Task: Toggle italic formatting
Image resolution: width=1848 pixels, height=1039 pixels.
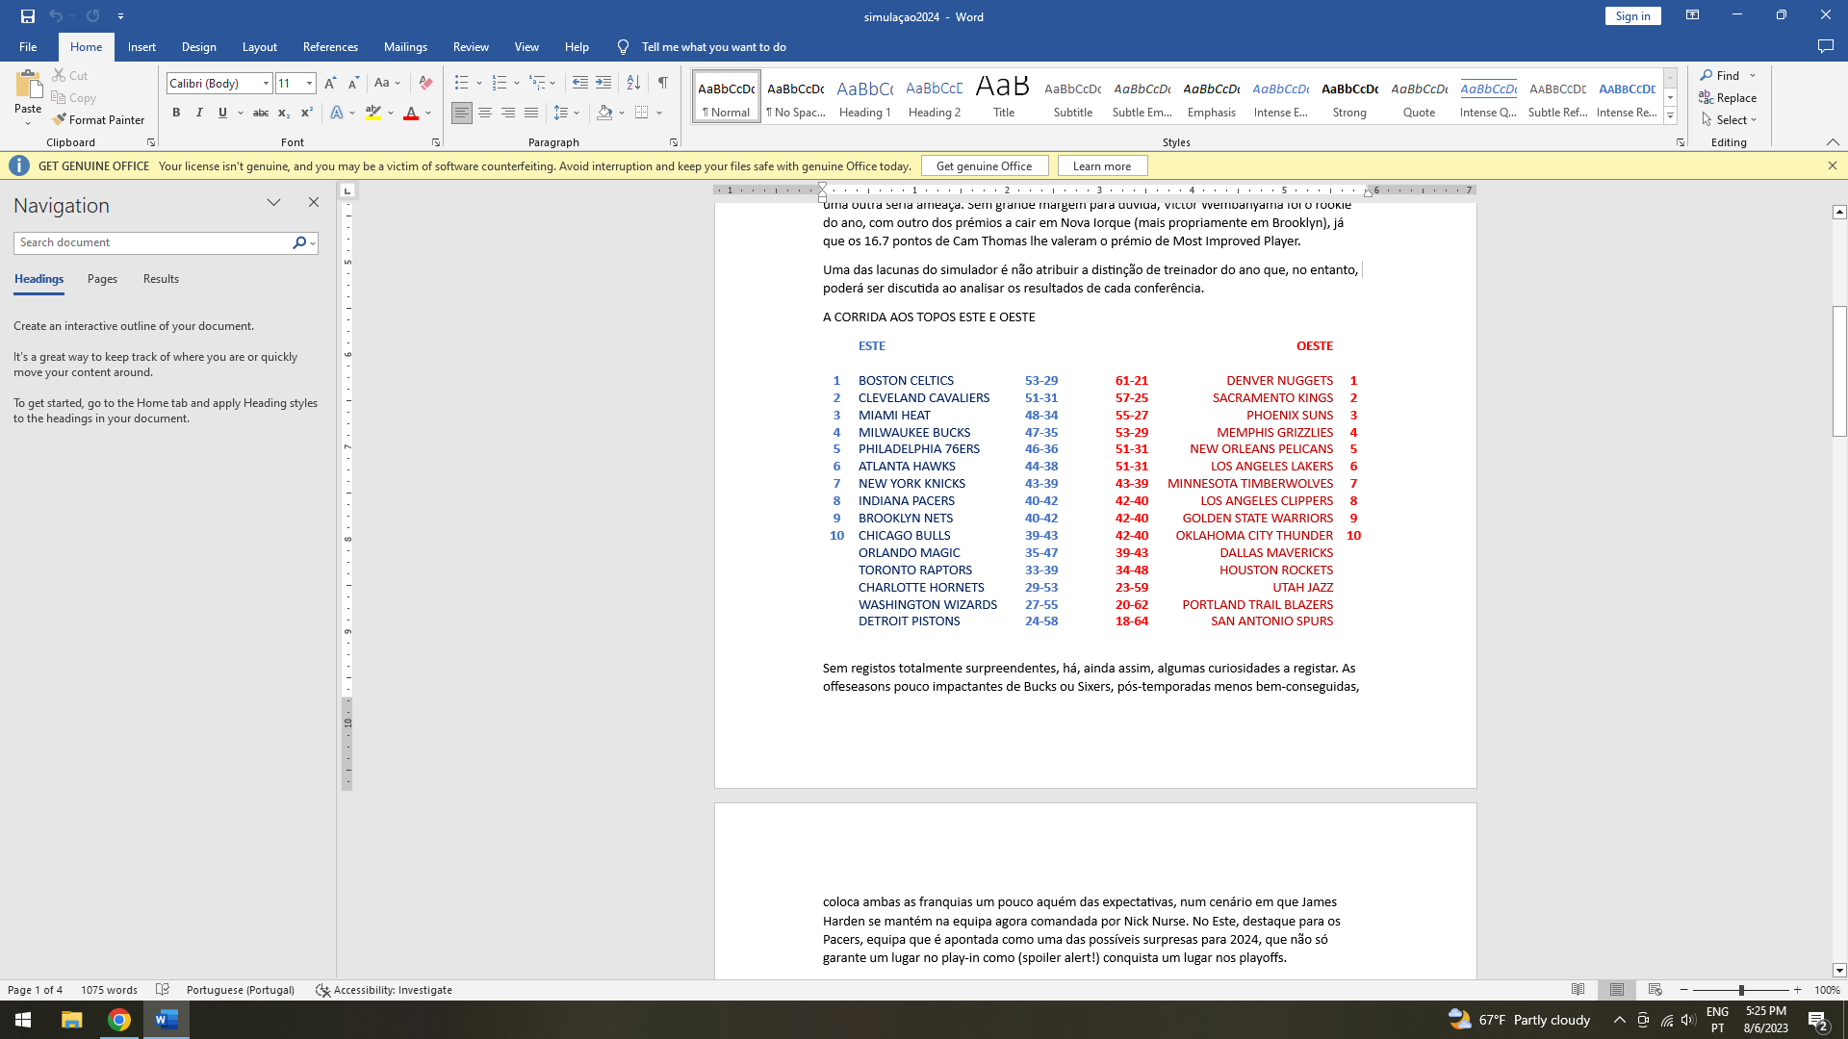Action: tap(199, 114)
